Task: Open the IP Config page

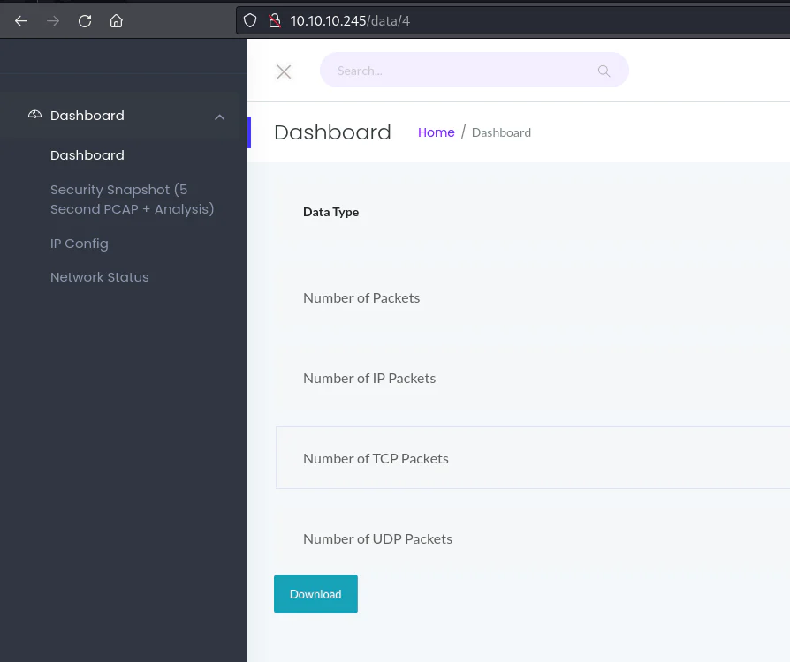Action: 80,244
